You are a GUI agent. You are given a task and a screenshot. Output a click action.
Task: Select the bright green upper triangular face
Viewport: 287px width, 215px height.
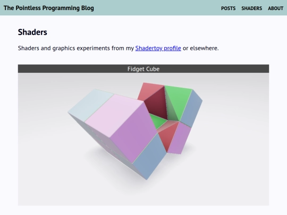click(179, 100)
